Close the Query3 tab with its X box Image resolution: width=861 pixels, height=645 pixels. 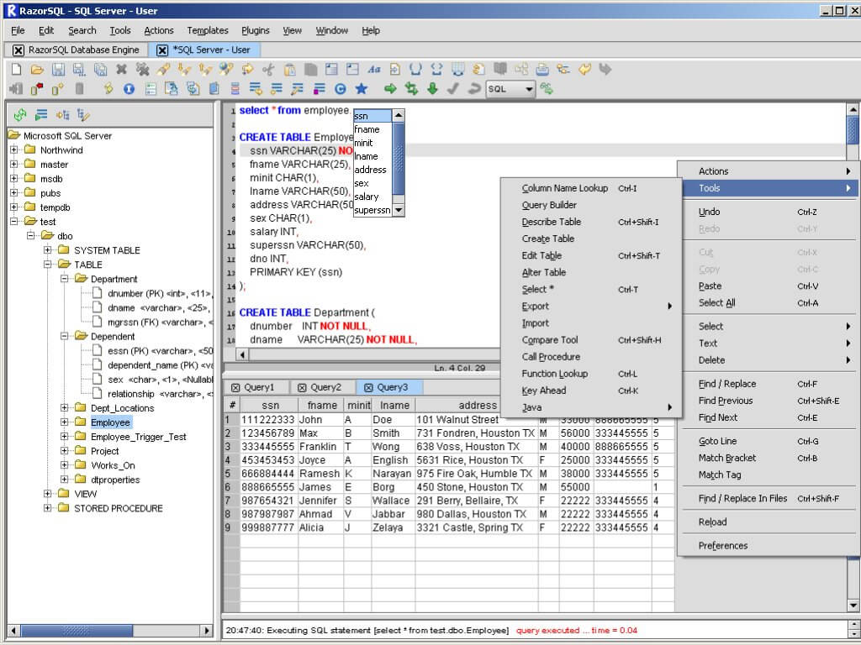pyautogui.click(x=368, y=388)
